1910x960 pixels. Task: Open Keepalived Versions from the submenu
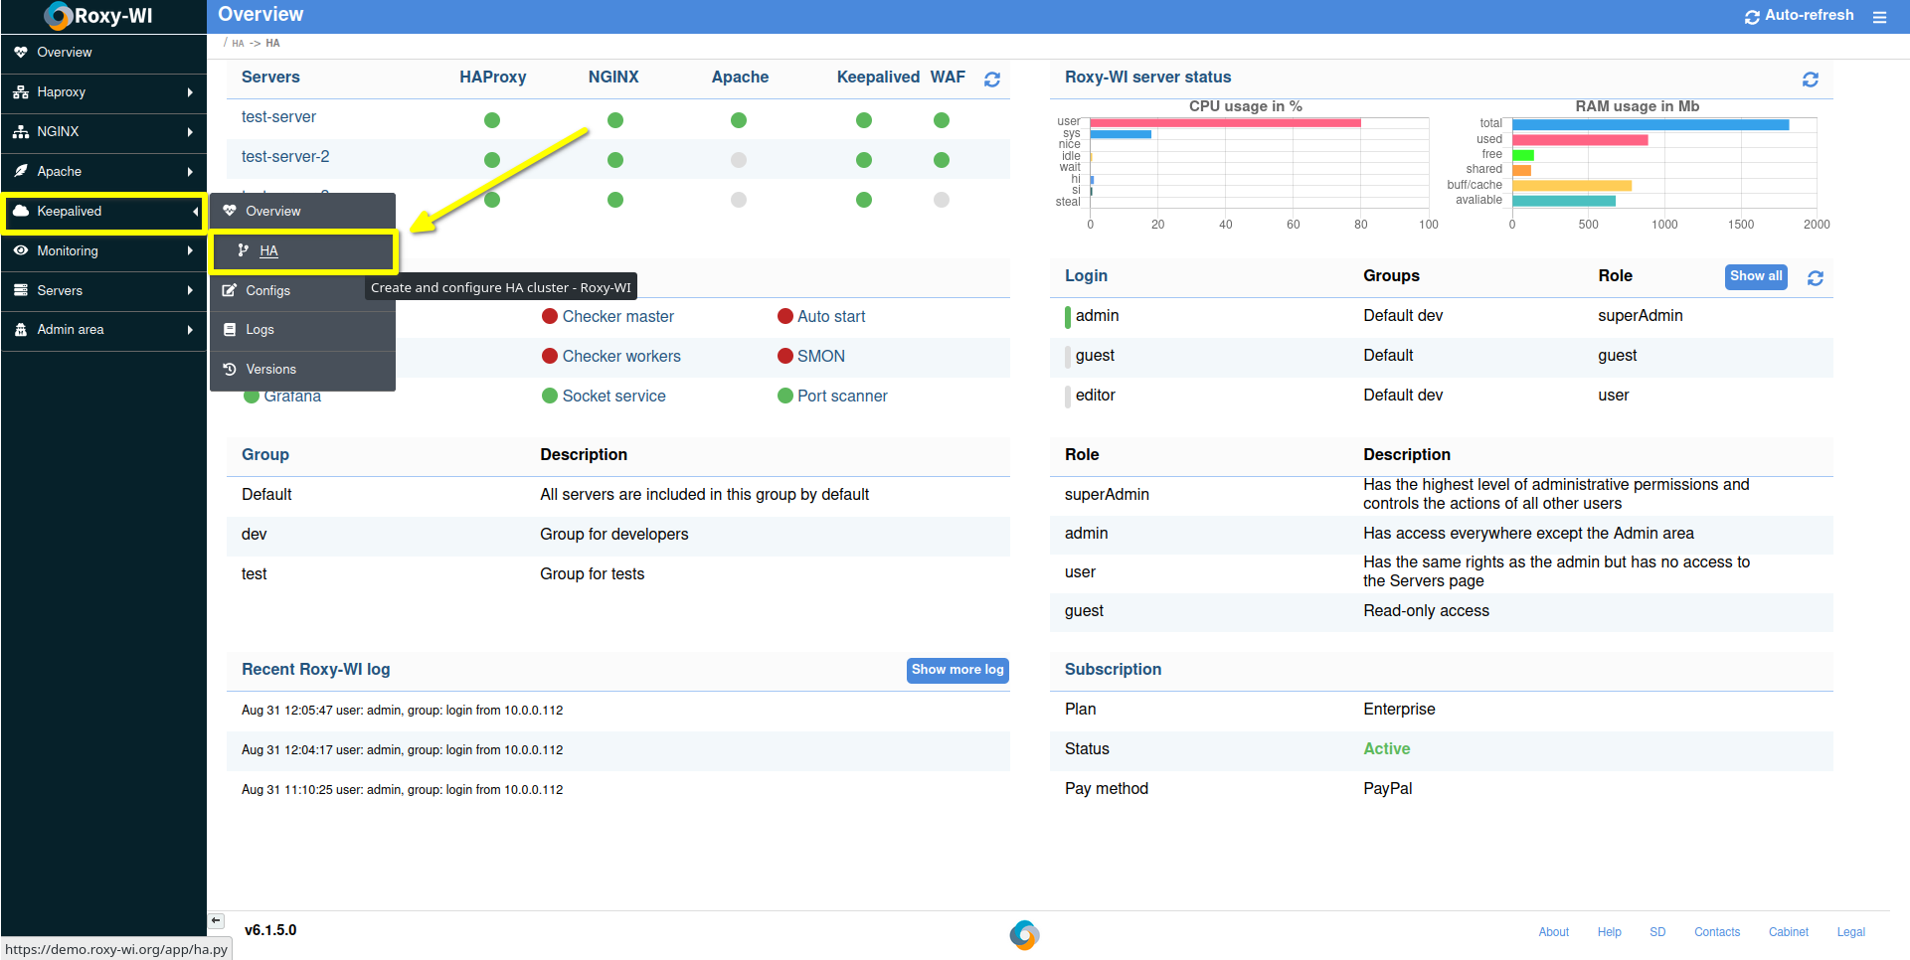tap(270, 370)
